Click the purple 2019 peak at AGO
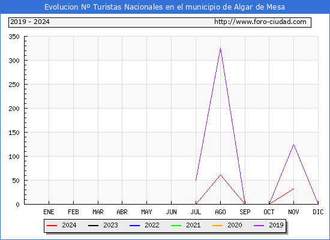The height and width of the screenshot is (240, 330). tap(220, 48)
